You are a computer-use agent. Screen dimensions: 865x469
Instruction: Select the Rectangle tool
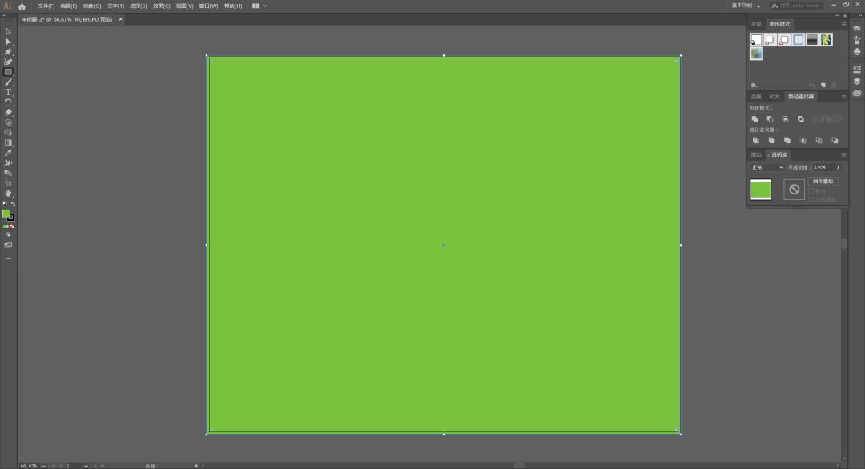[x=8, y=72]
